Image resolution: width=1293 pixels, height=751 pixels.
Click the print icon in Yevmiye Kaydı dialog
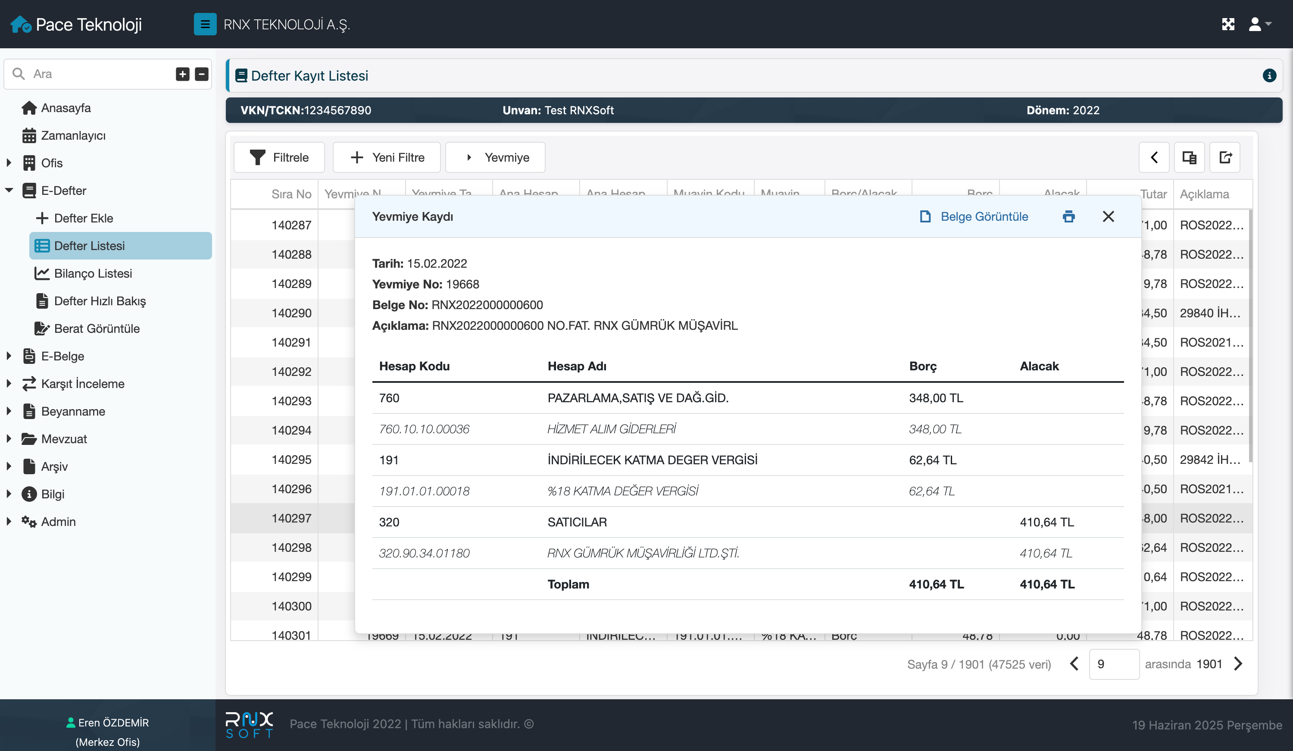[1068, 216]
